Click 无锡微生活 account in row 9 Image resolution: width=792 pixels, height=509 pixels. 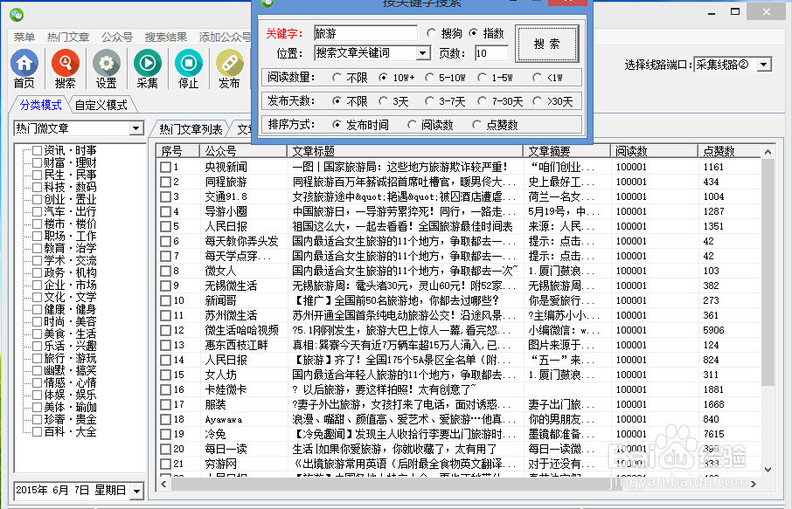pos(231,286)
